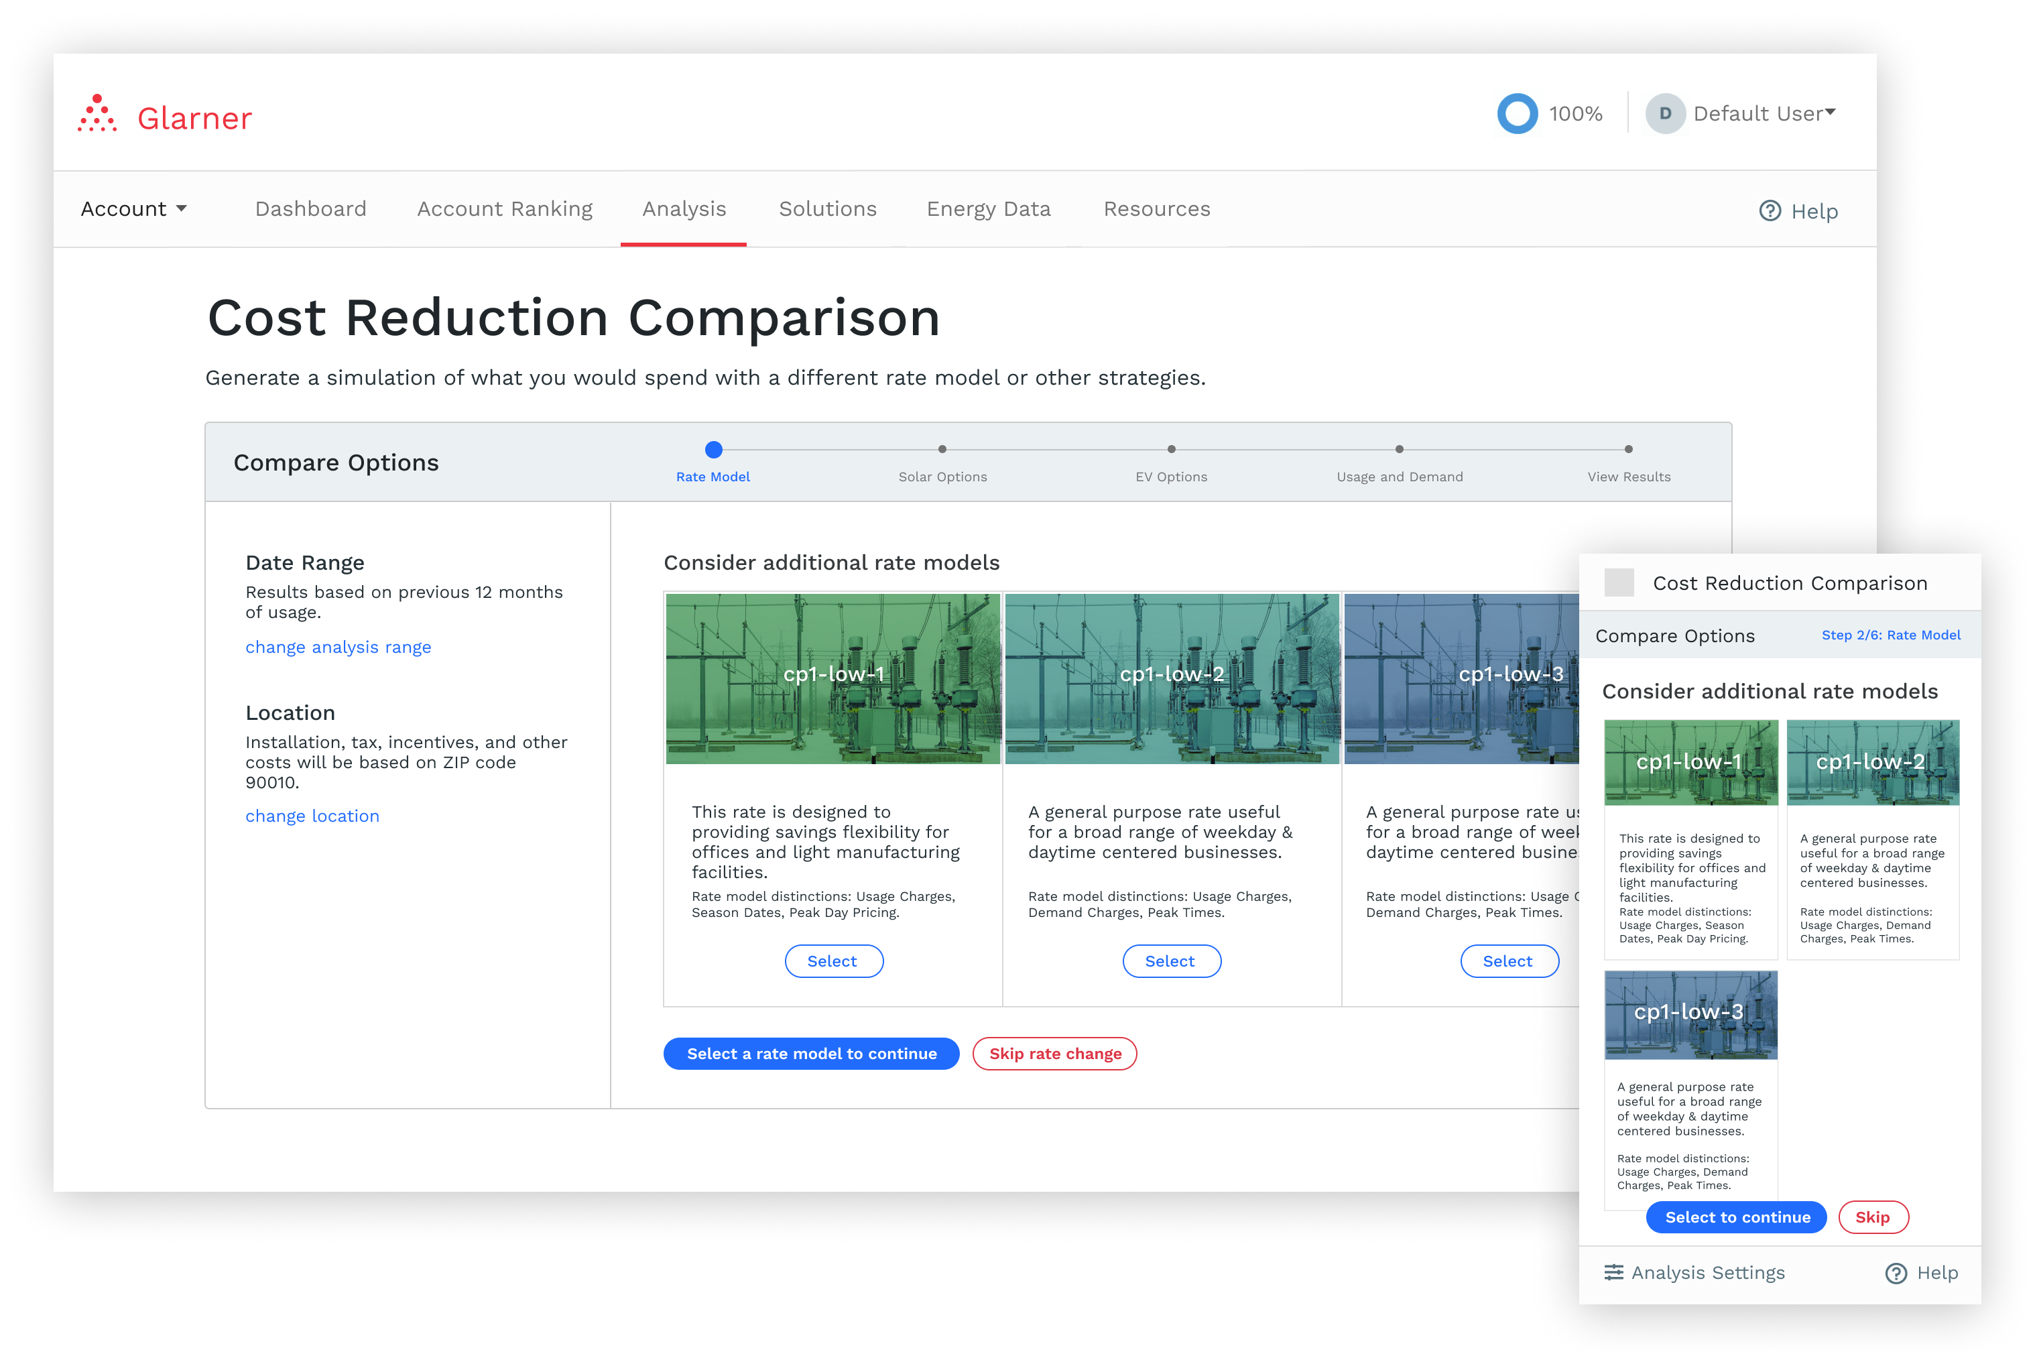Select the cp1-low-2 rate model button
2035x1358 pixels.
[1171, 961]
